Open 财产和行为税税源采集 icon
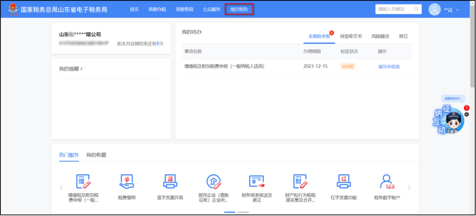This screenshot has width=476, height=216. point(300,182)
